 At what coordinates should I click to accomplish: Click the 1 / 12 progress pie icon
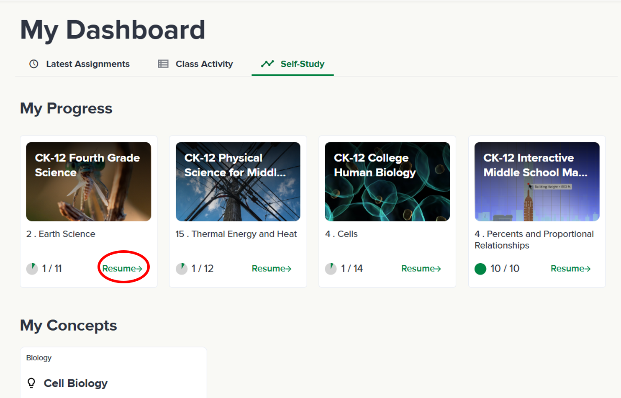pos(182,269)
